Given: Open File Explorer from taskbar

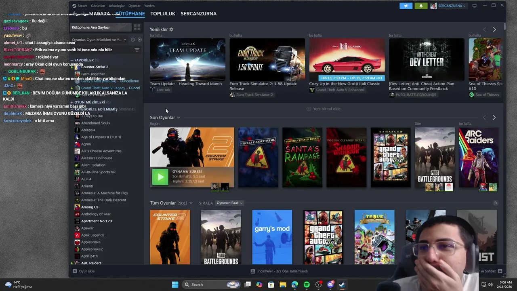Looking at the screenshot, I should tap(283, 285).
